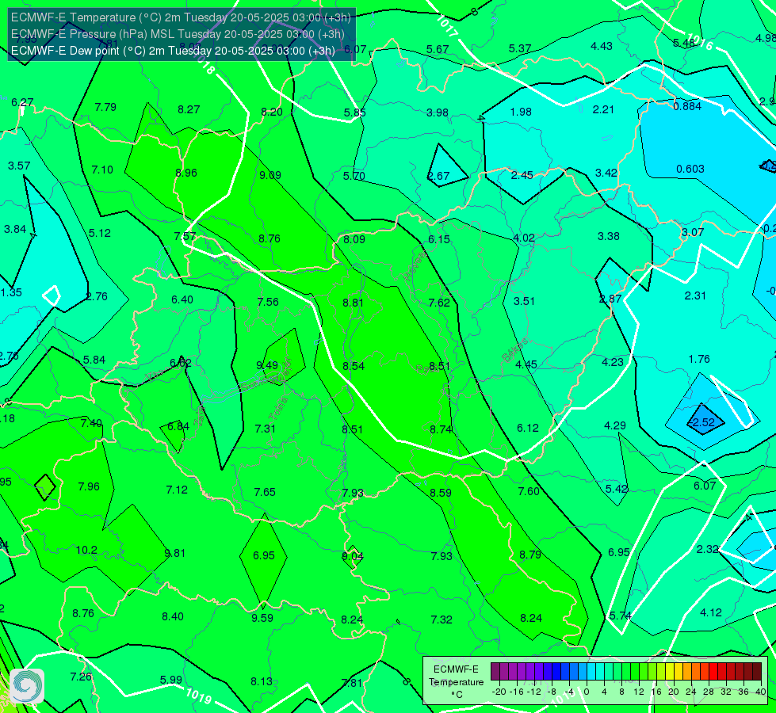Click the spiral weather logo icon
The height and width of the screenshot is (713, 776).
click(x=27, y=686)
